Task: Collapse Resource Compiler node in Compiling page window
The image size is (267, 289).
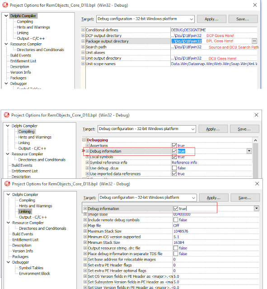Action: tap(8, 154)
